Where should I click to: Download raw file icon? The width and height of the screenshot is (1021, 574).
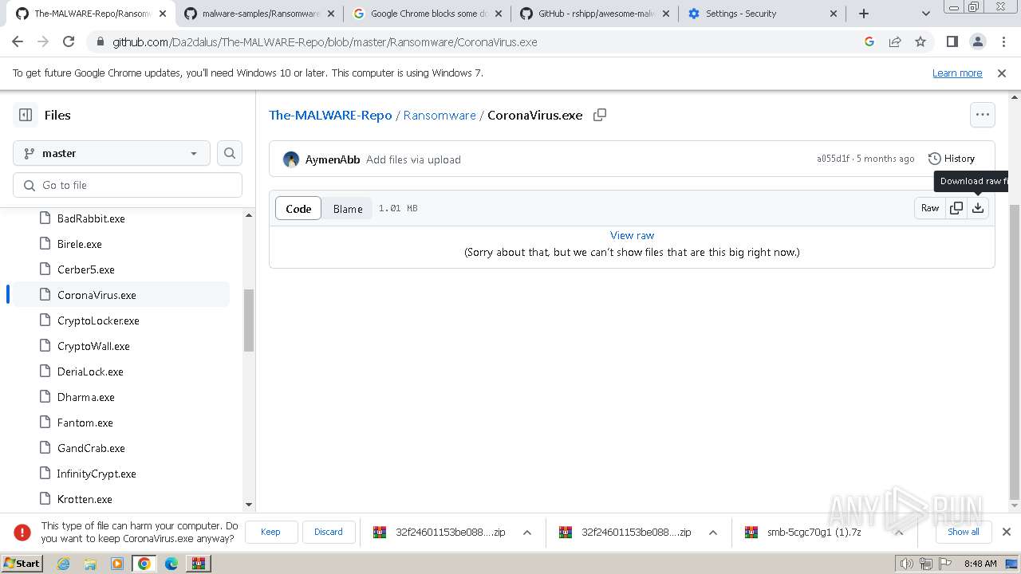pos(978,208)
